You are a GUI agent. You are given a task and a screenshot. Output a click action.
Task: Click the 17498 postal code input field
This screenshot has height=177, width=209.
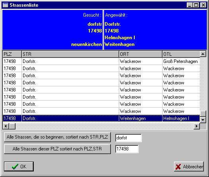[x=127, y=149]
